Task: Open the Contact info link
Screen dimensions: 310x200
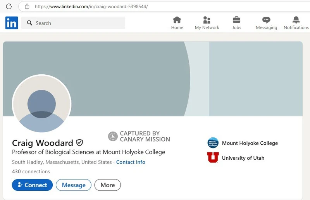Action: point(131,162)
